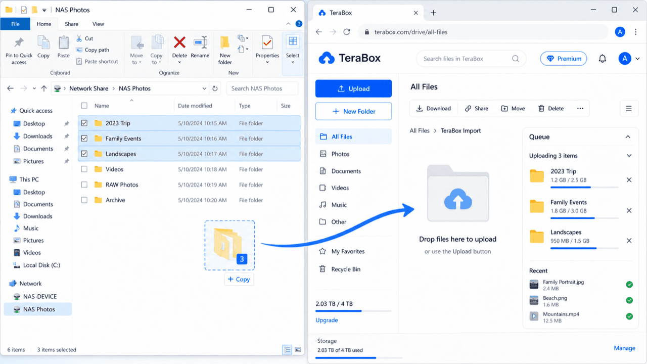Check the RAW Photos folder checkbox

tap(84, 185)
